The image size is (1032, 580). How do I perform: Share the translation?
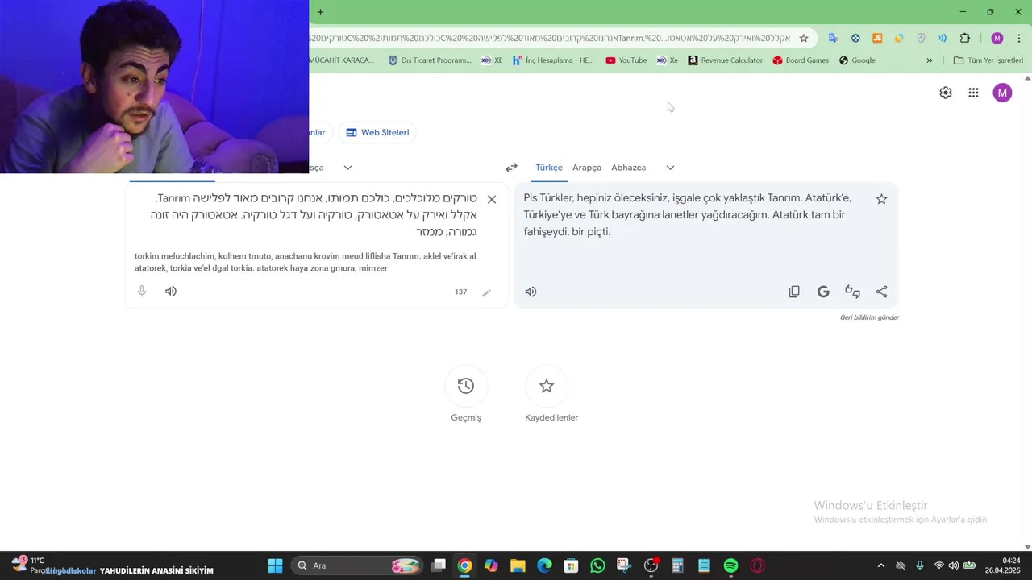(881, 292)
